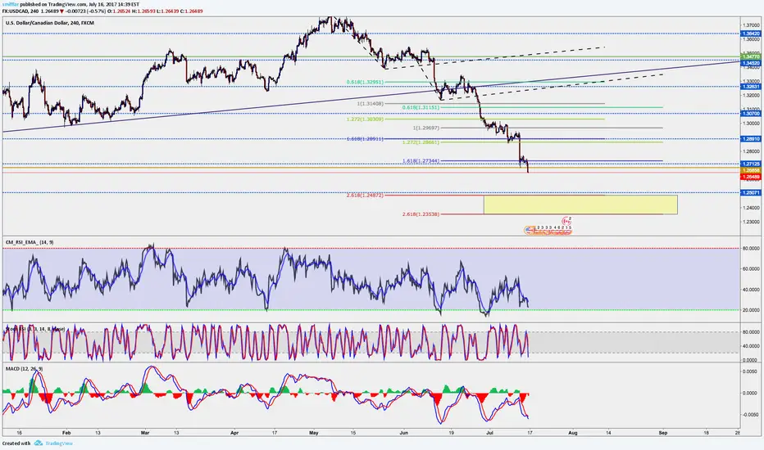Click the Apr label on the time axis

point(234,433)
